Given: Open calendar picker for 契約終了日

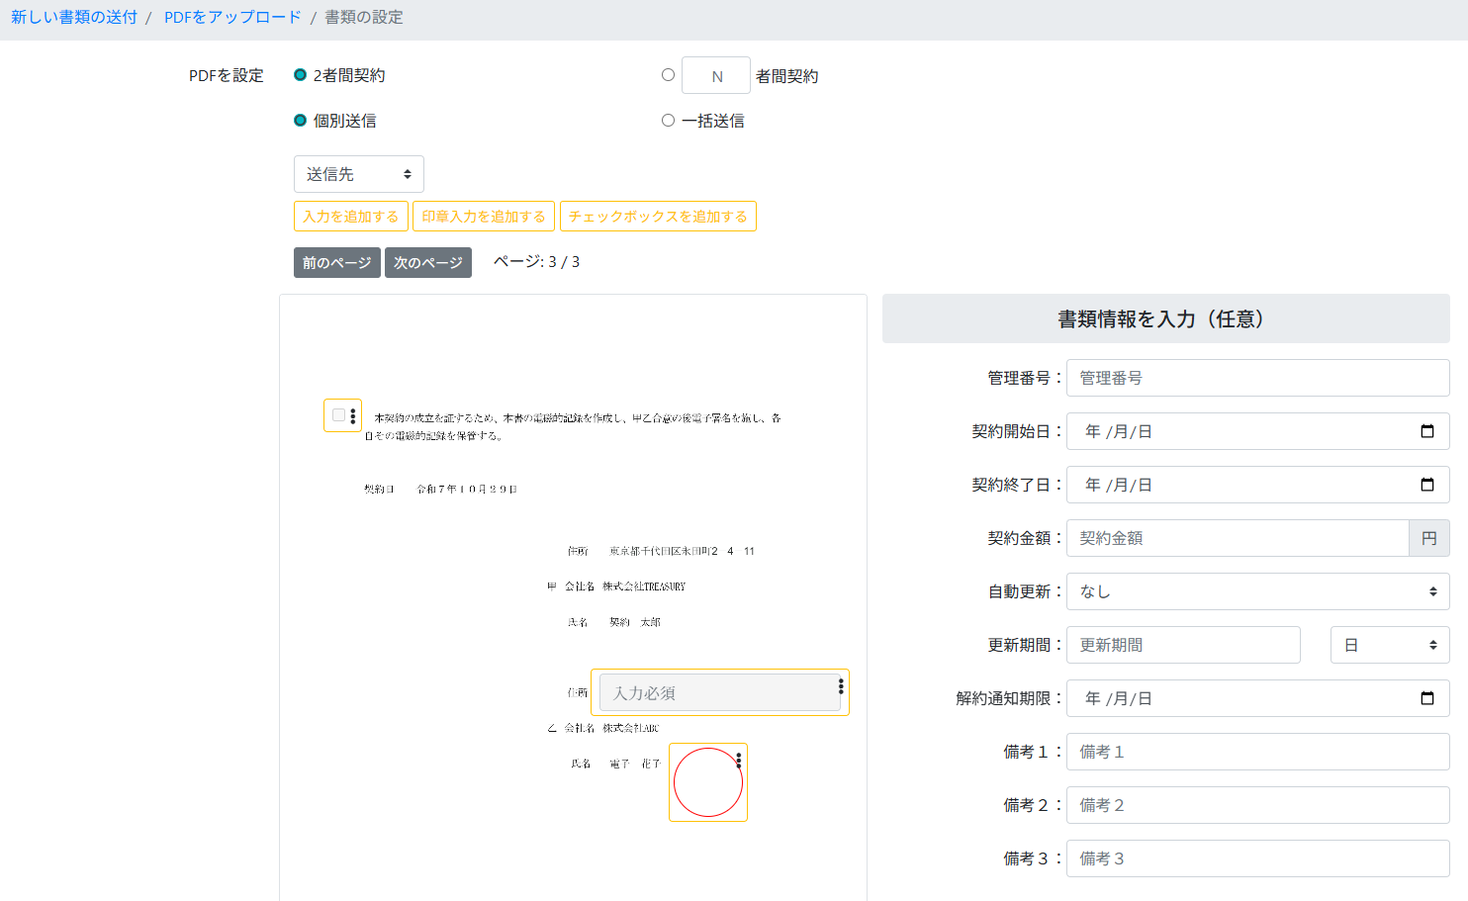Looking at the screenshot, I should [1427, 485].
